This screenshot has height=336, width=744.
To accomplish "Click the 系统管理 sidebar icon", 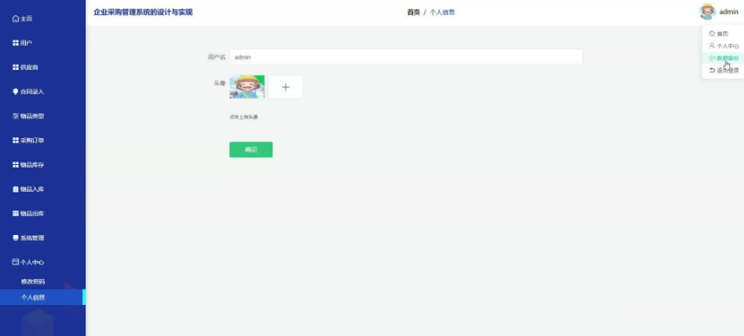I will click(x=16, y=238).
